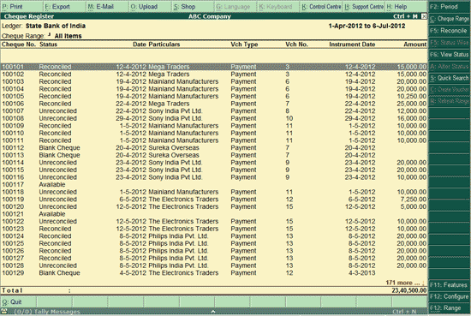Click Unreconciled status of cheque 100122
Image resolution: width=471 pixels, height=316 pixels.
click(57, 222)
